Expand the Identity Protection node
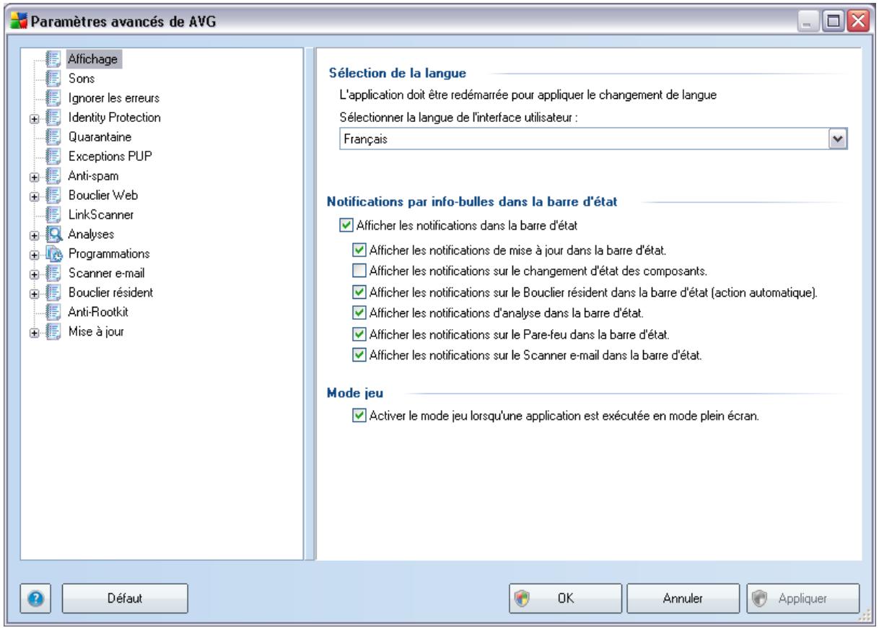This screenshot has width=879, height=628. point(35,118)
